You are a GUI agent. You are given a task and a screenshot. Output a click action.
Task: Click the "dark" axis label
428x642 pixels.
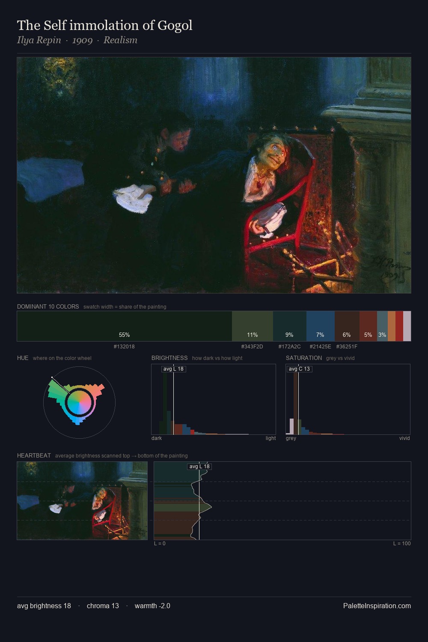157,438
